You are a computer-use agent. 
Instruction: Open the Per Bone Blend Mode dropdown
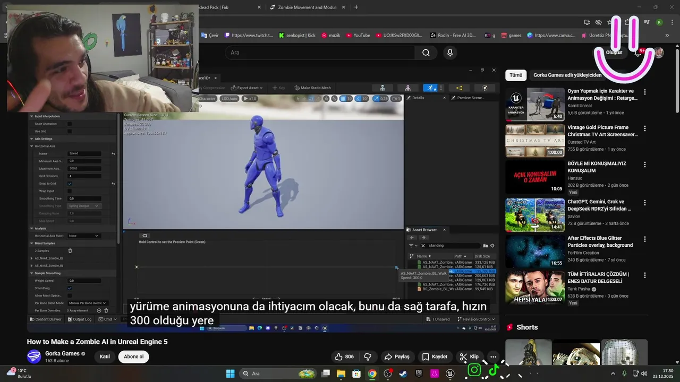click(87, 303)
